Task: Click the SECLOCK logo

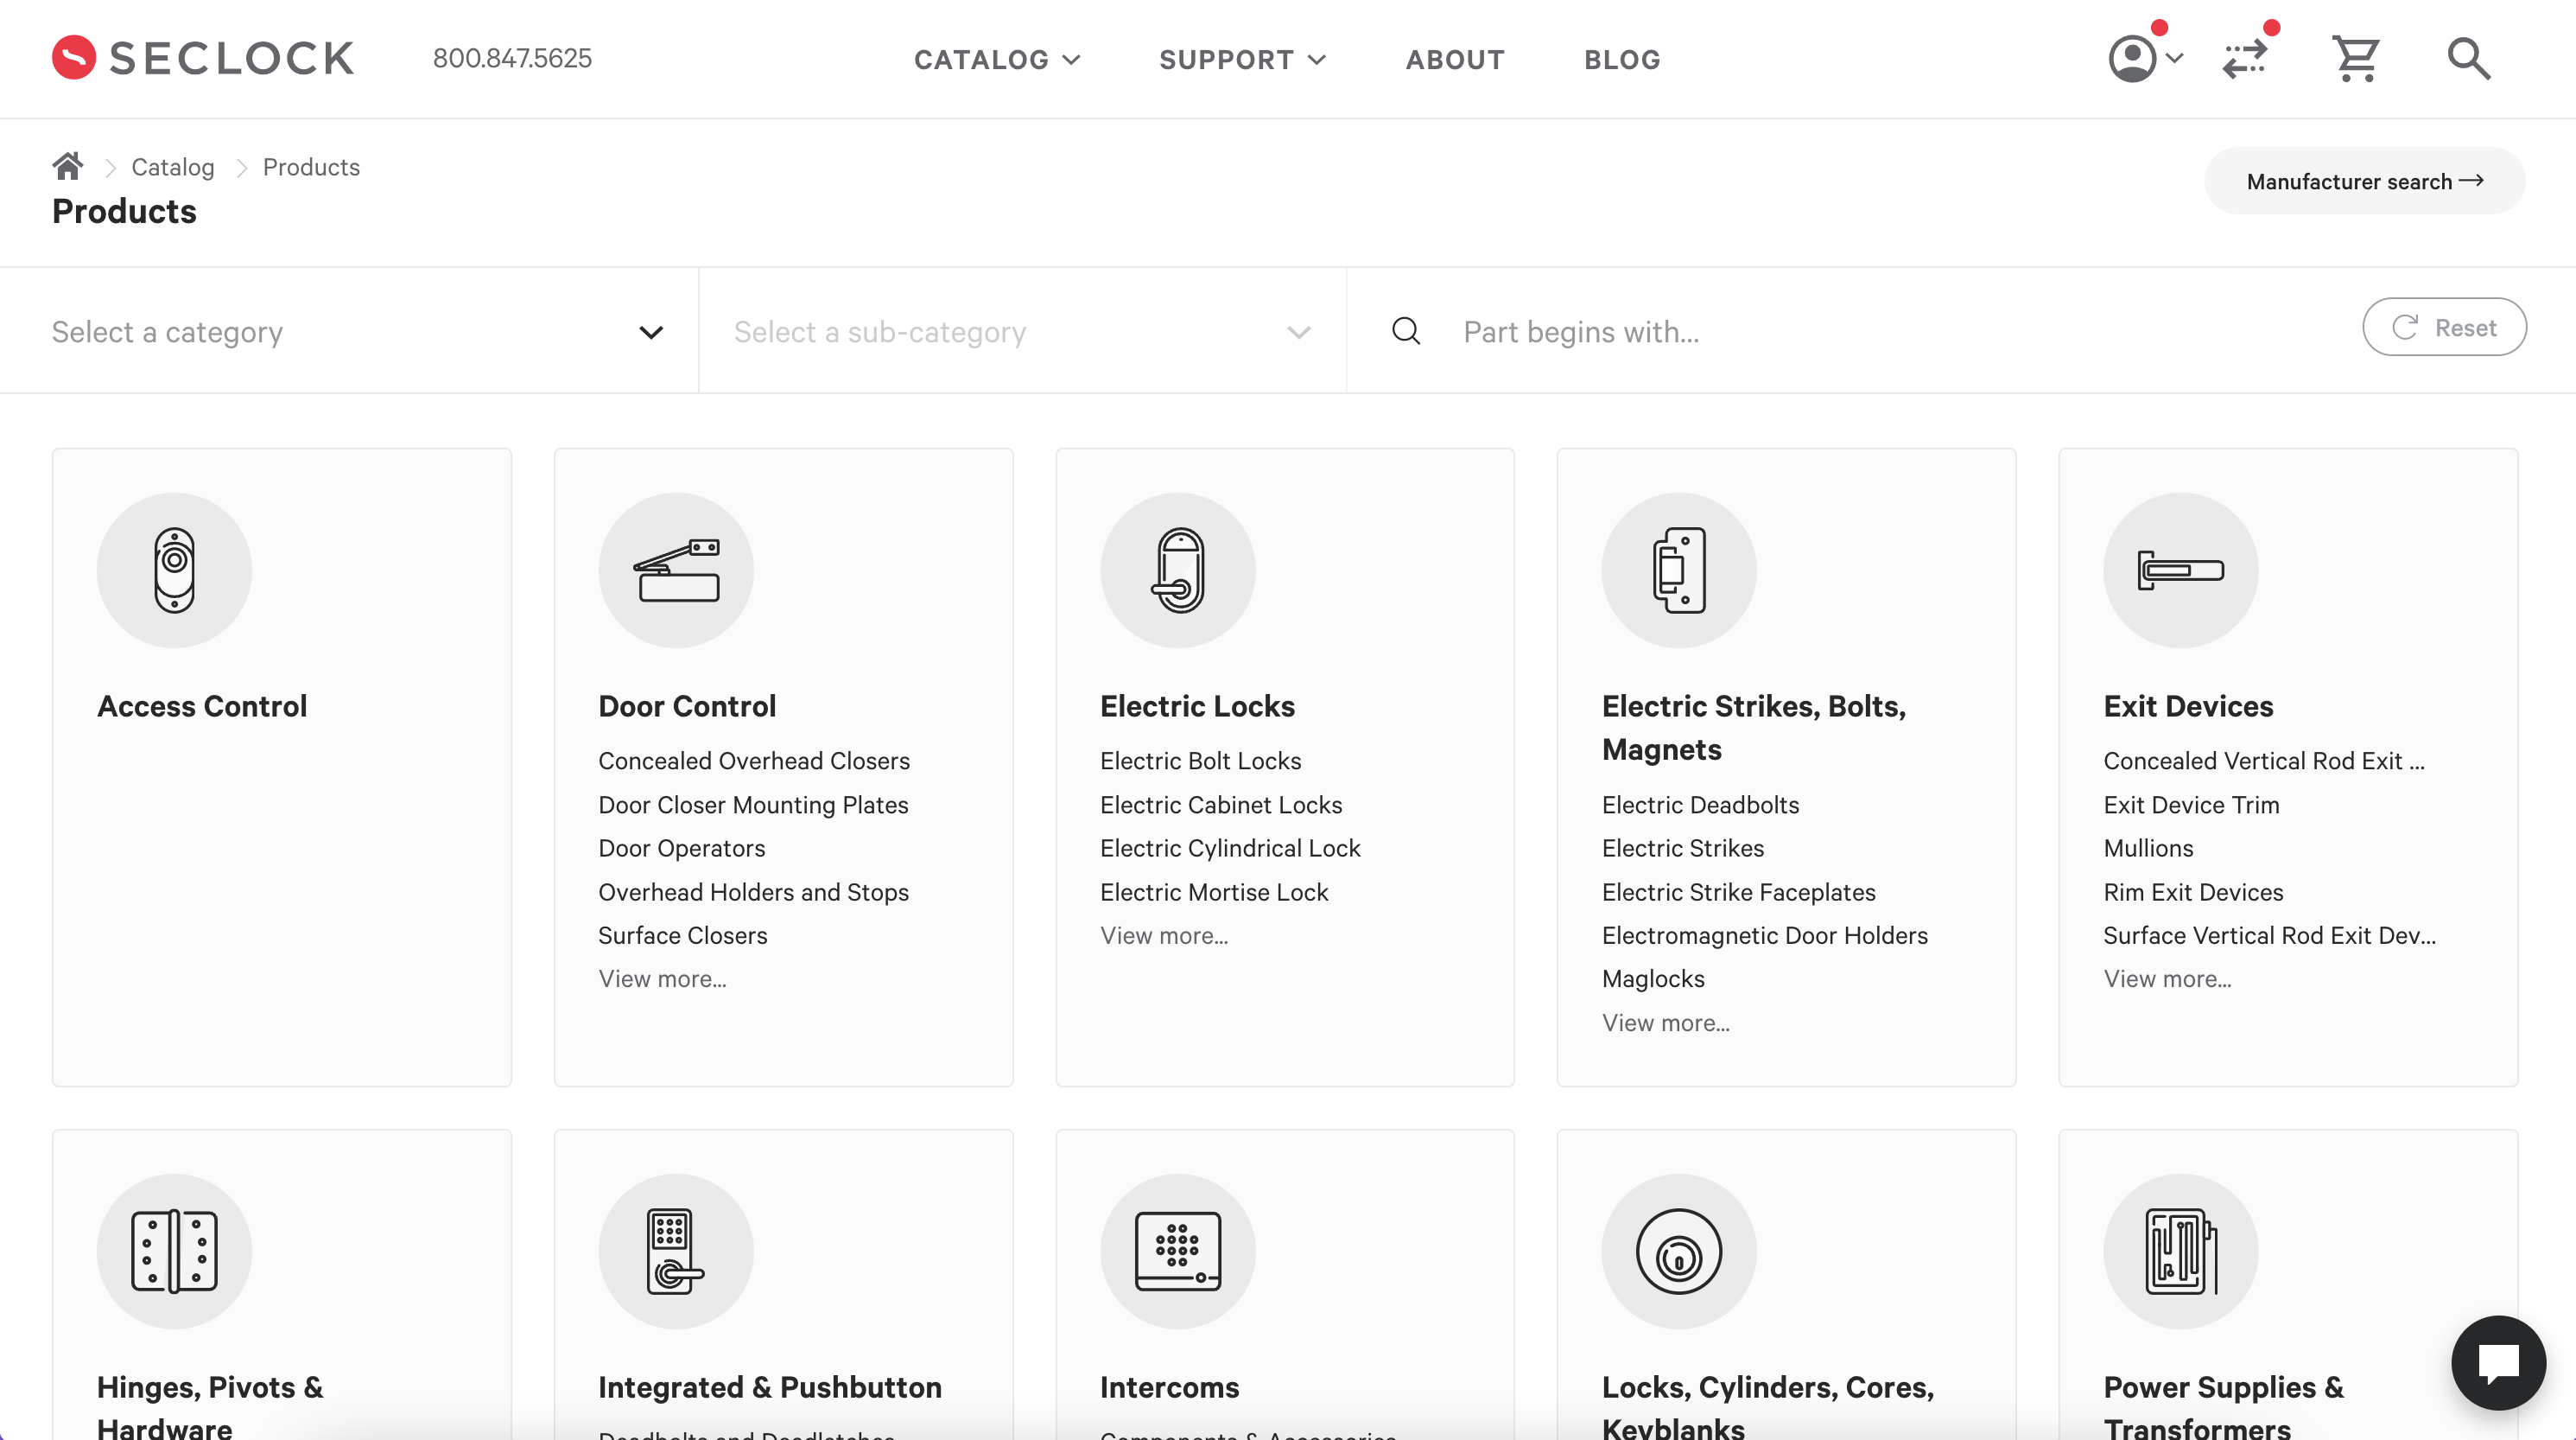Action: [x=203, y=58]
